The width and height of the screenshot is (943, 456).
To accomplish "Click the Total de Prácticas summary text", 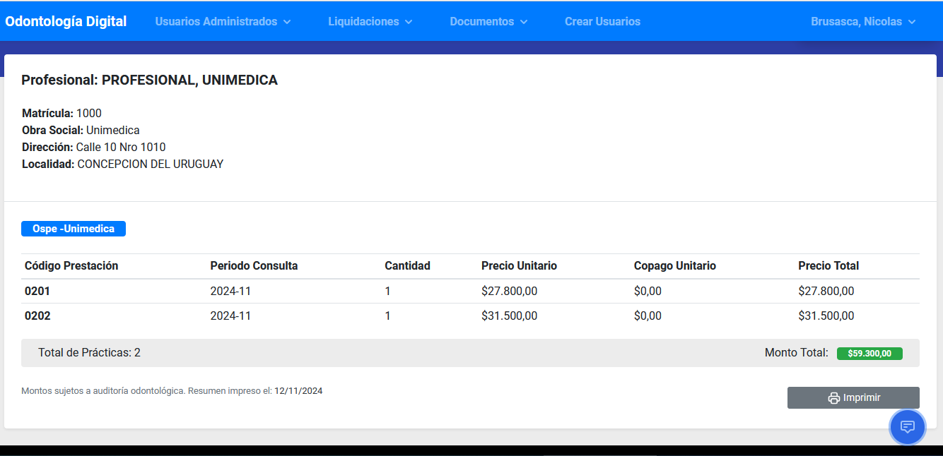I will [89, 353].
